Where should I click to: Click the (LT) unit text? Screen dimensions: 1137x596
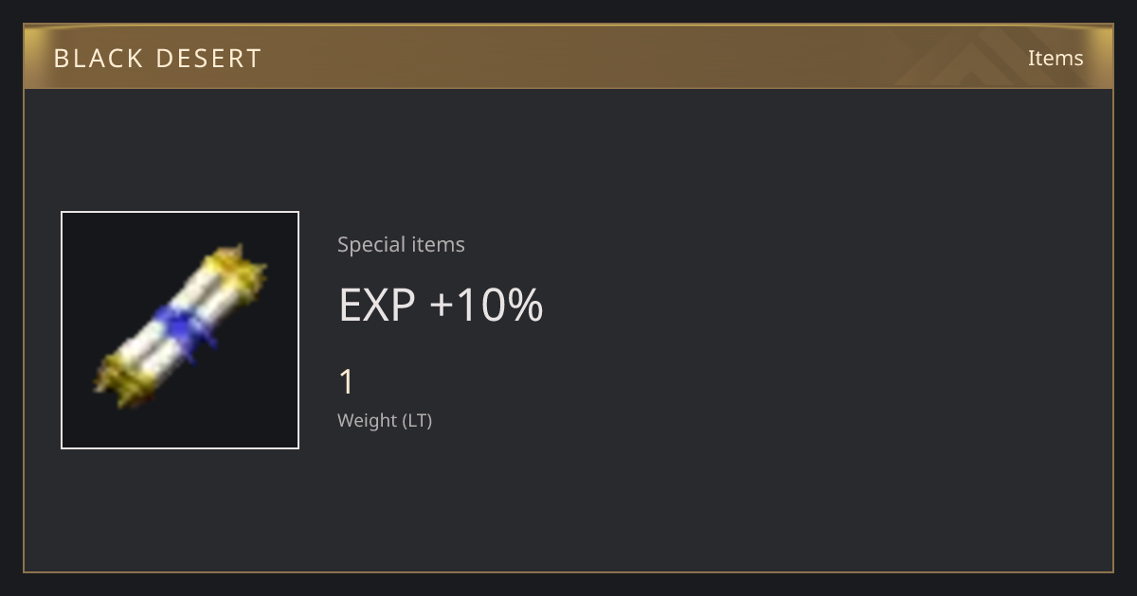tap(417, 420)
